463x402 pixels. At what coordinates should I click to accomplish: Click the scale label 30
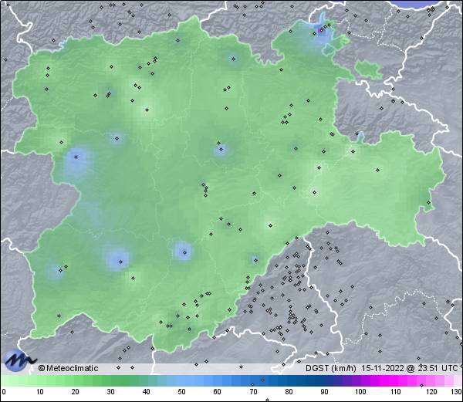point(110,392)
